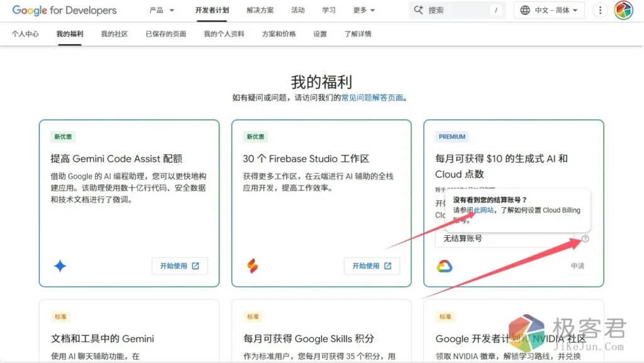Switch to the 我的社区 tab

(114, 34)
